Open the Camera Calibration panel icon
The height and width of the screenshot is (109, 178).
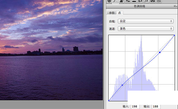pyautogui.click(x=153, y=1)
